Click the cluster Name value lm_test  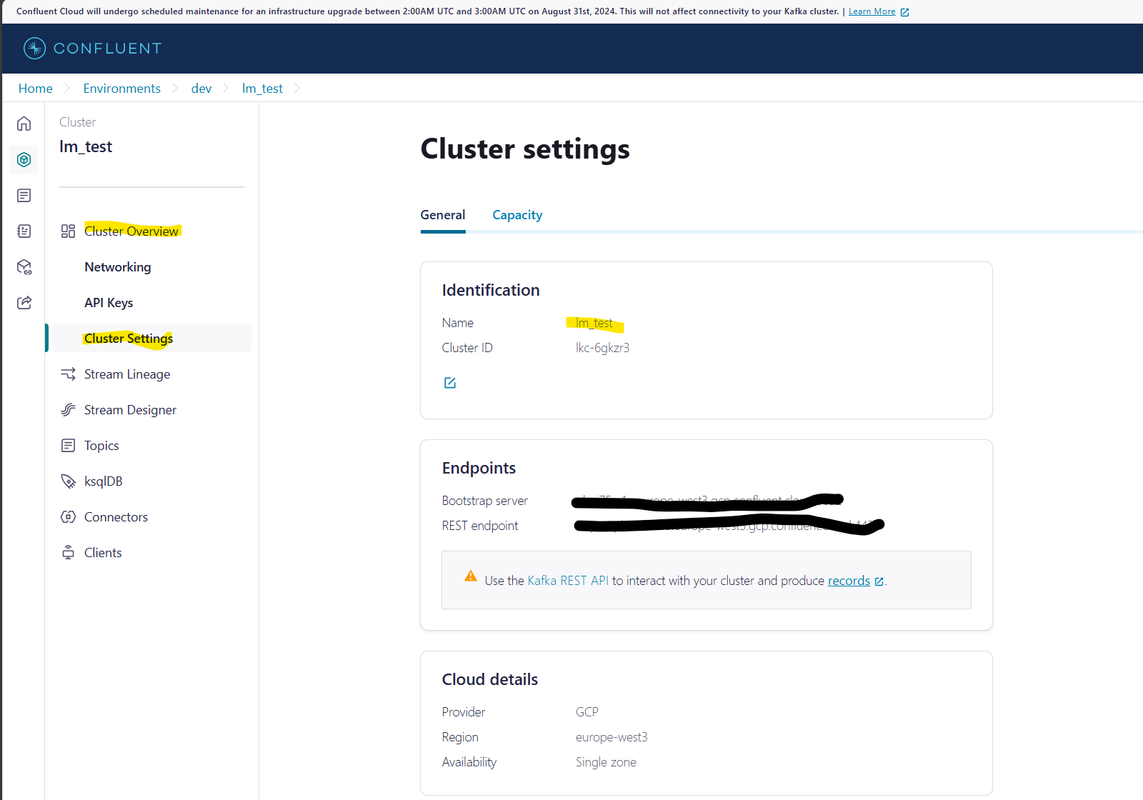tap(594, 323)
